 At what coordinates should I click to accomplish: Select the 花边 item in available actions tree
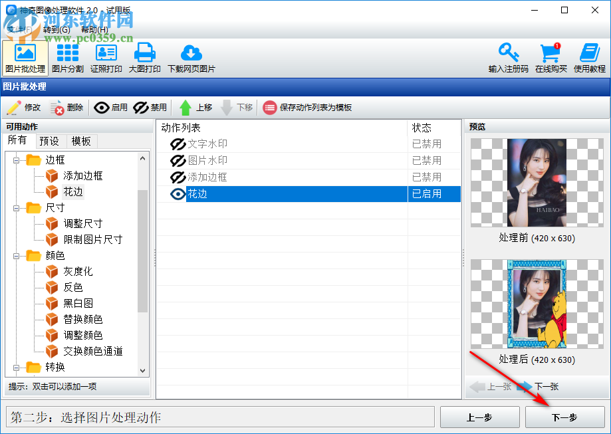(x=73, y=191)
